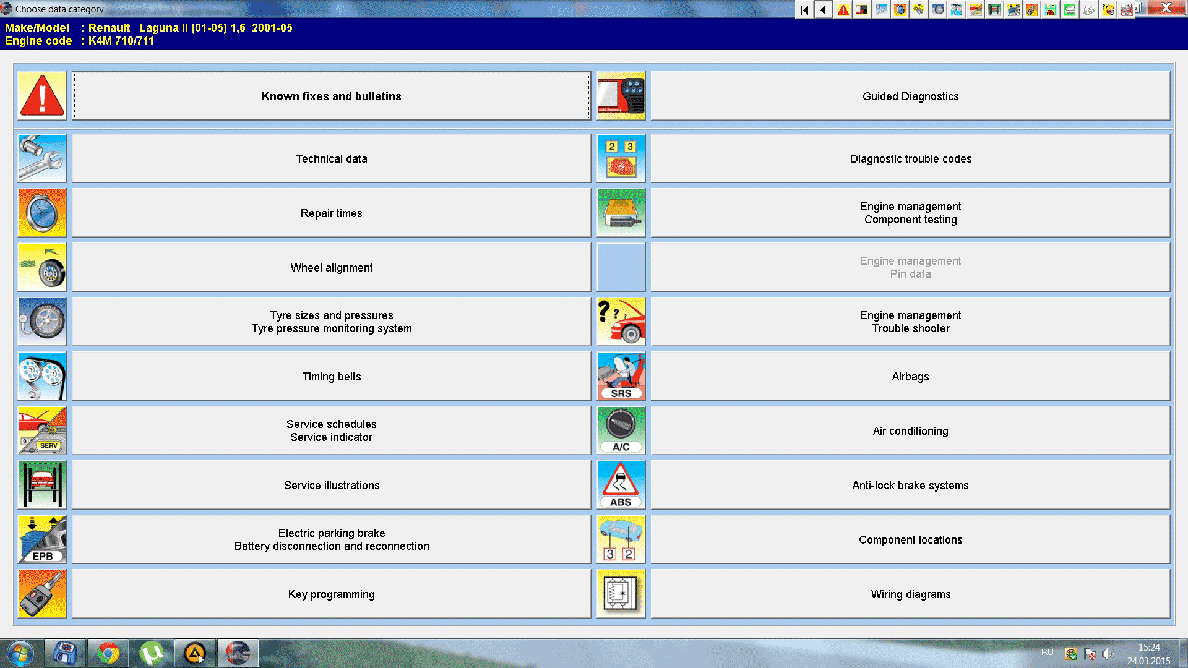
Task: Click the small tyre pressures toolbar icon
Action: 938,9
